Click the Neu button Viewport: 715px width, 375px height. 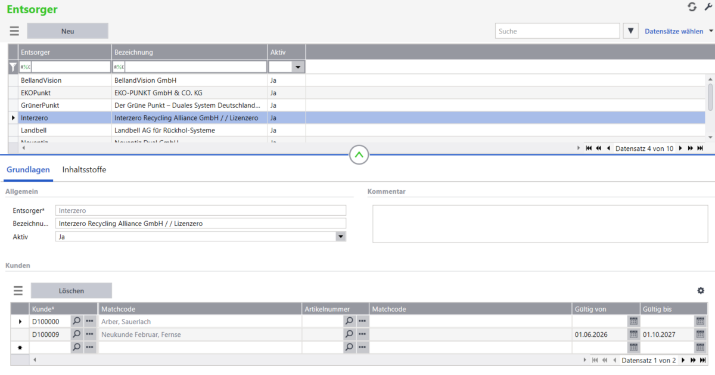(68, 31)
